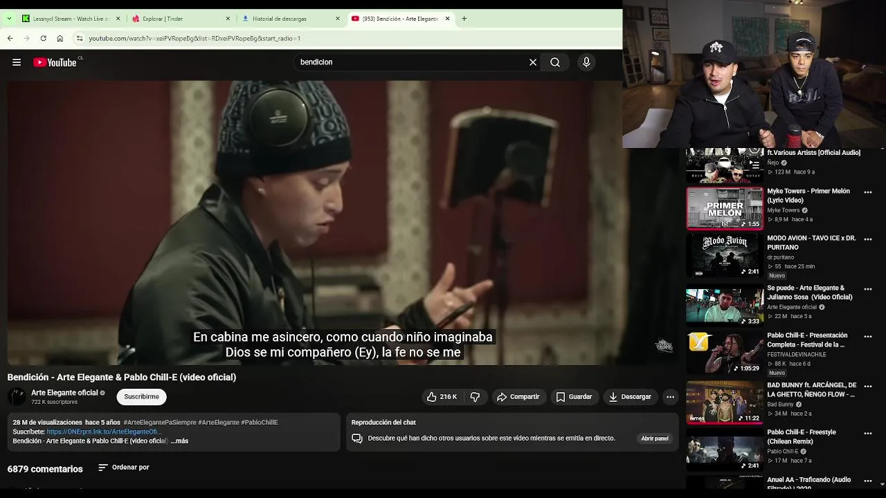Image resolution: width=886 pixels, height=498 pixels.
Task: Open 'Myke Towers' channel name in sidebar
Action: click(x=783, y=210)
